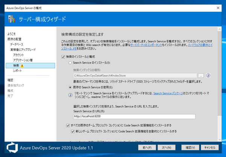The height and width of the screenshot is (157, 226).
Task: Toggle auto-install Code Search for new collections
Action: click(x=73, y=131)
